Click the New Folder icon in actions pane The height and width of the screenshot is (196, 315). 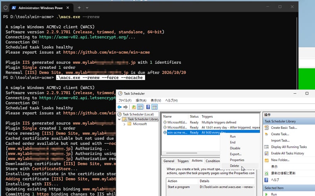coord(267,160)
